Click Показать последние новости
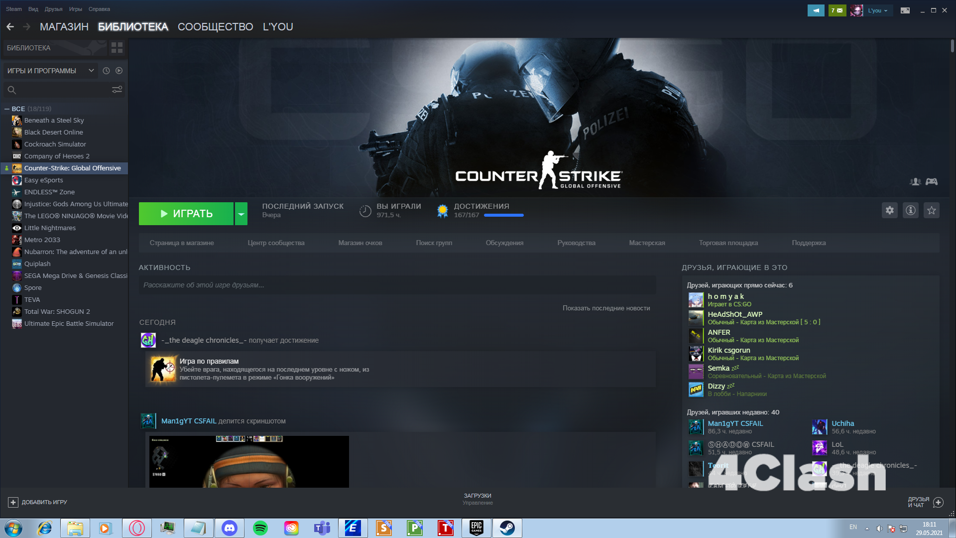Viewport: 956px width, 538px height. (606, 308)
